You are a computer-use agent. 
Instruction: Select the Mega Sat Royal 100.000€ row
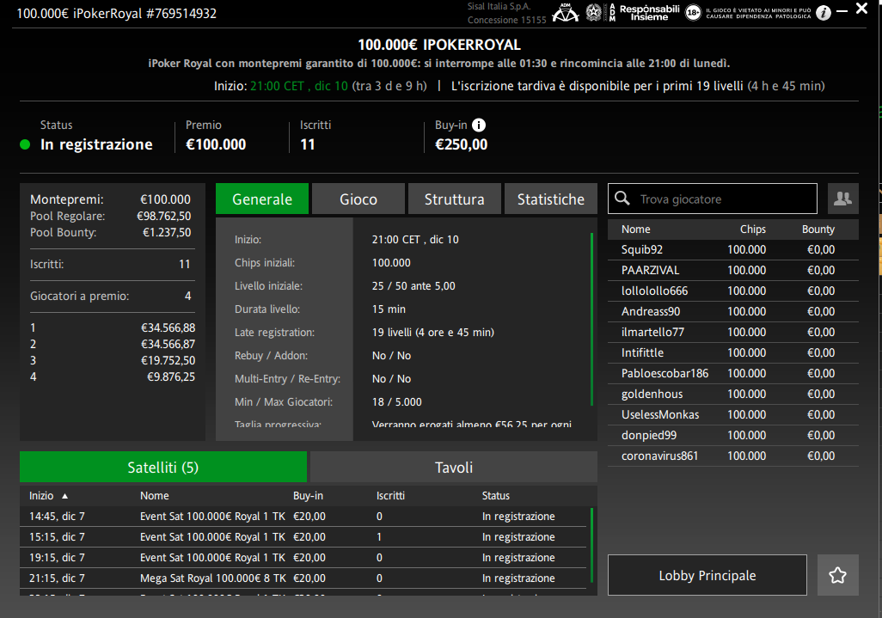tap(303, 578)
